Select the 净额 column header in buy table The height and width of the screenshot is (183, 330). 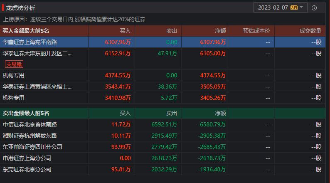coord(220,31)
